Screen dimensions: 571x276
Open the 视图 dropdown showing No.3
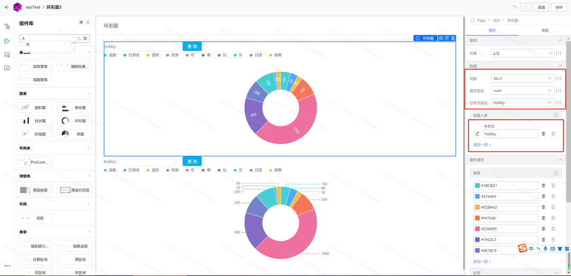point(522,79)
